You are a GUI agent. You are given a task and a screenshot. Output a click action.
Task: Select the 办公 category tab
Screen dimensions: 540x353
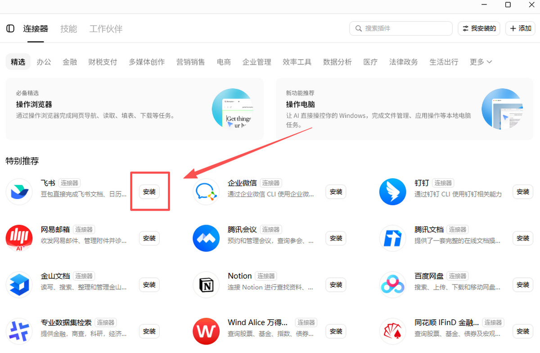pyautogui.click(x=44, y=62)
